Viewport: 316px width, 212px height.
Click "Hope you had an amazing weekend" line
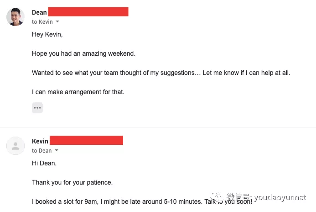pyautogui.click(x=83, y=53)
